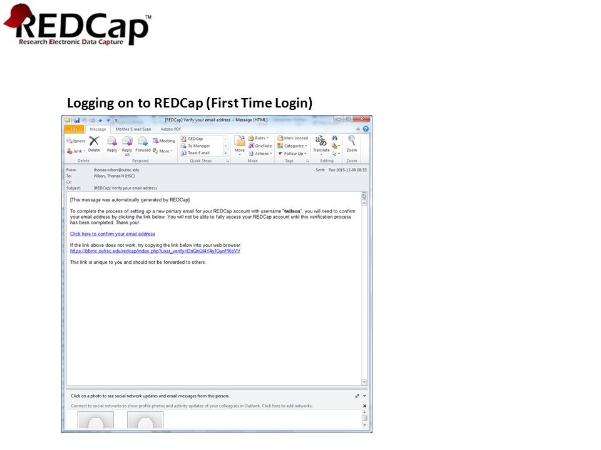Screen dimensions: 601x450
Task: Open the Tags dialog launcher
Action: click(x=307, y=161)
